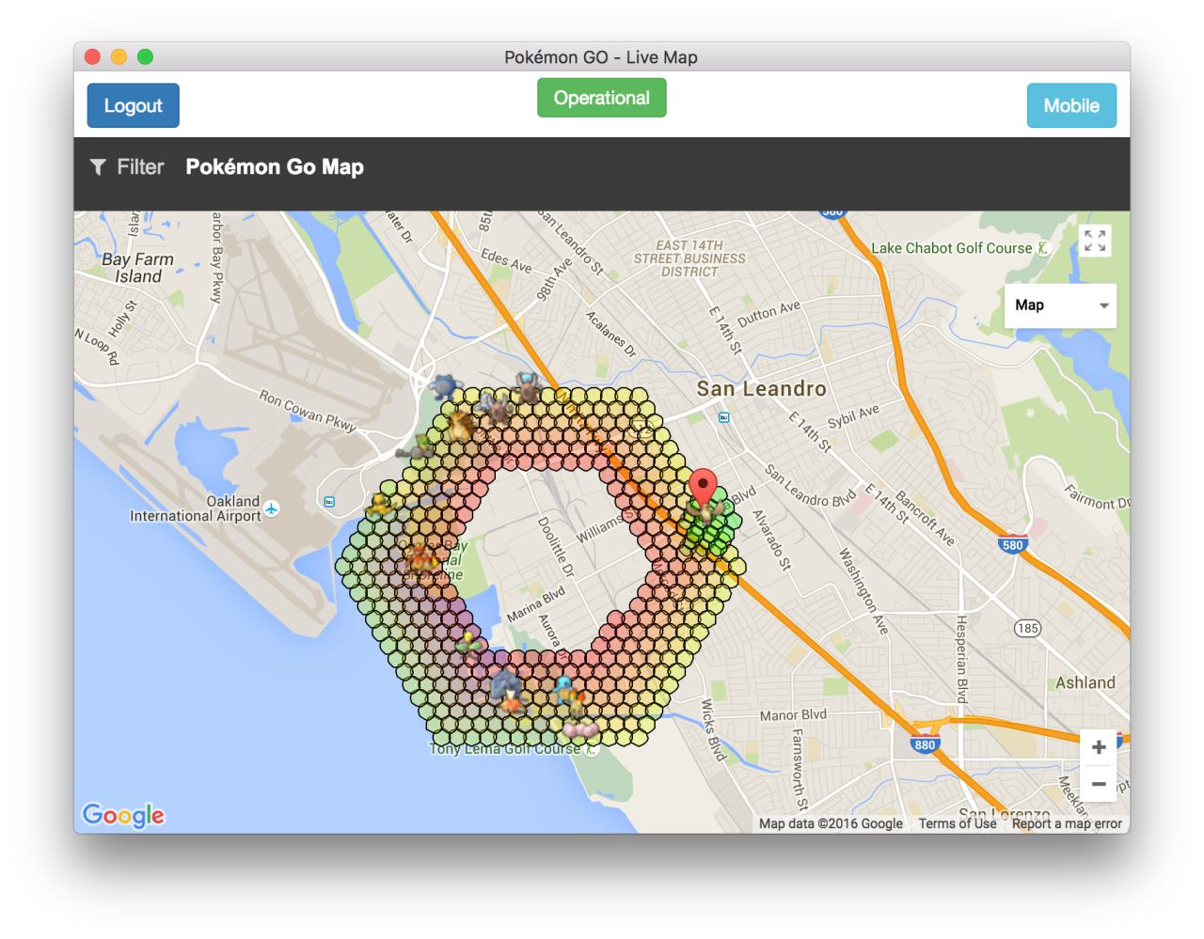Click the Manor Blvd street label
1204x939 pixels.
point(793,715)
